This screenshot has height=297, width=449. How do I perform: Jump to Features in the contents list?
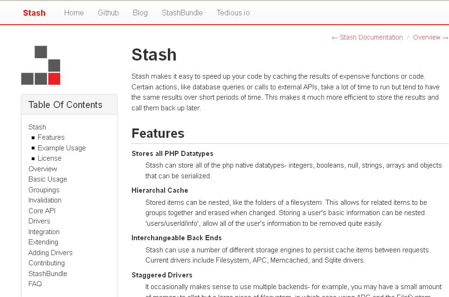tap(51, 137)
